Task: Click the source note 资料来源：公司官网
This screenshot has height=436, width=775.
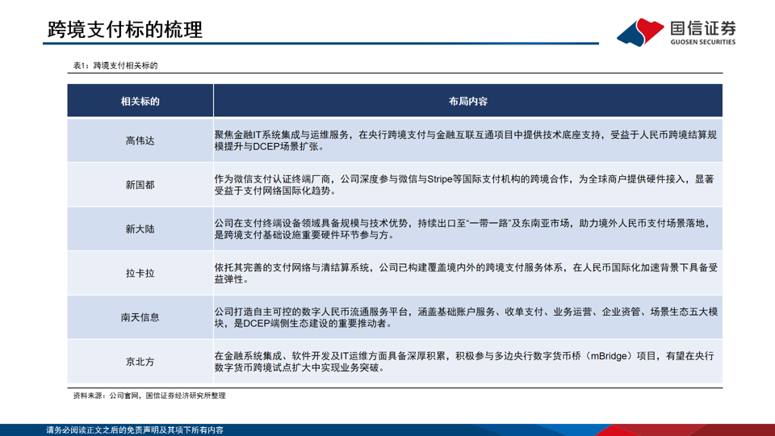Action: click(149, 396)
